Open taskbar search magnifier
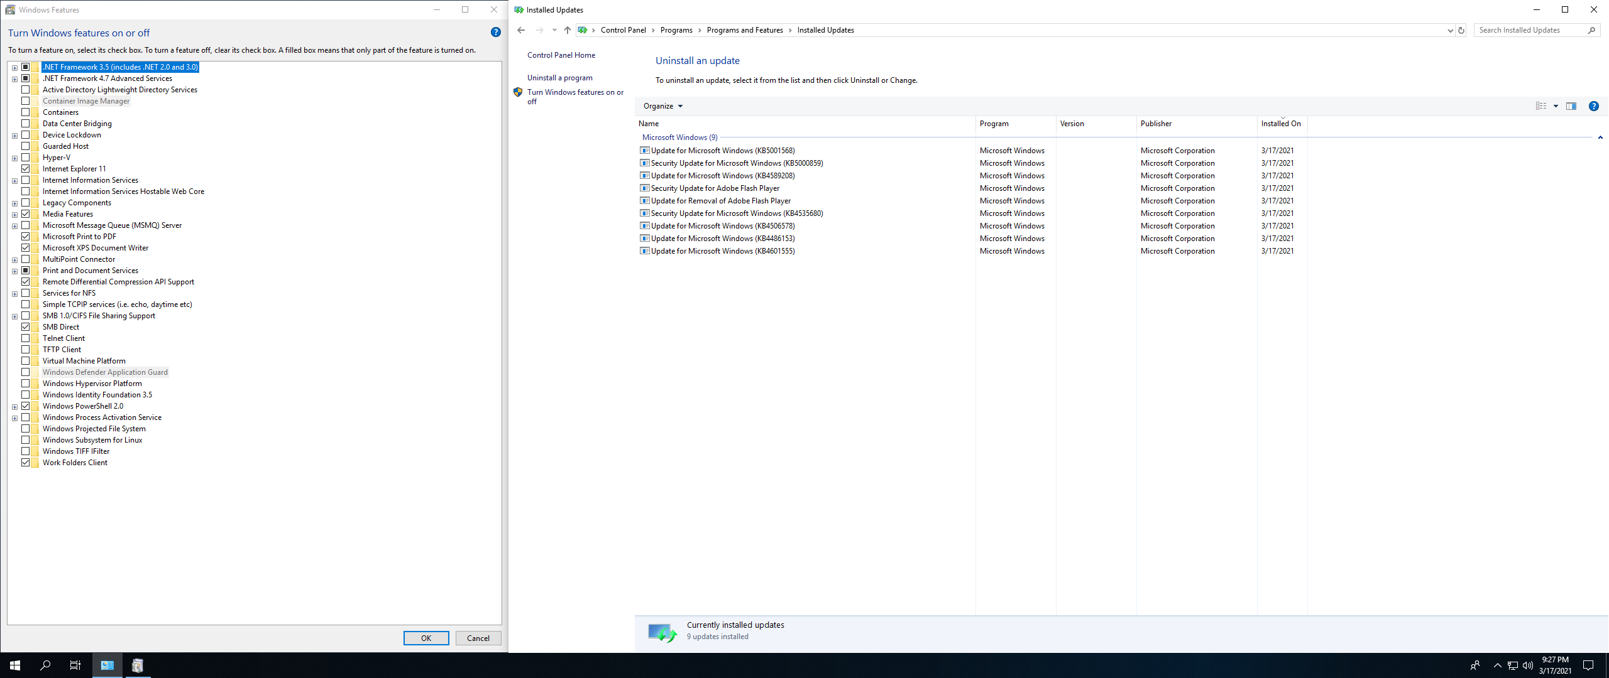Image resolution: width=1609 pixels, height=678 pixels. pos(45,665)
